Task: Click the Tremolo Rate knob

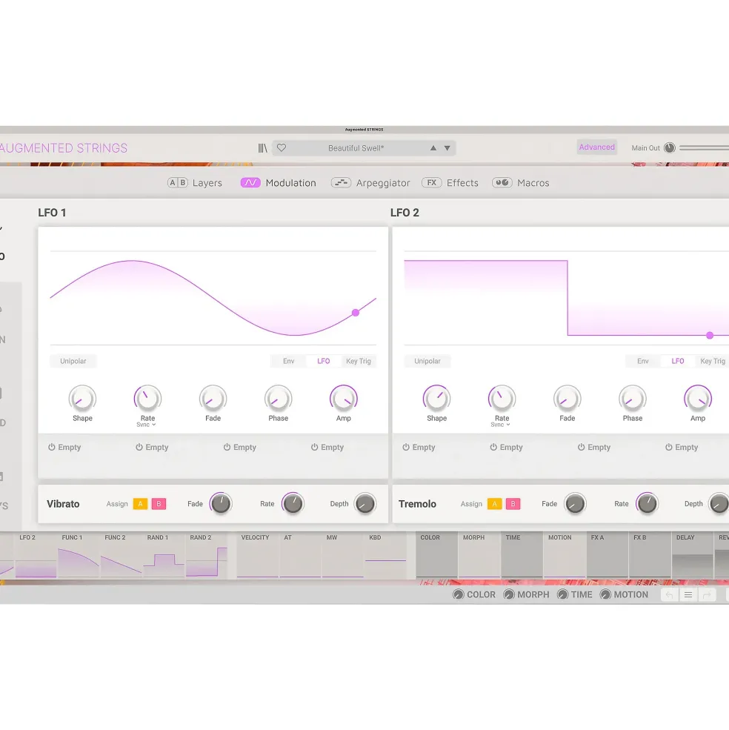Action: point(647,504)
